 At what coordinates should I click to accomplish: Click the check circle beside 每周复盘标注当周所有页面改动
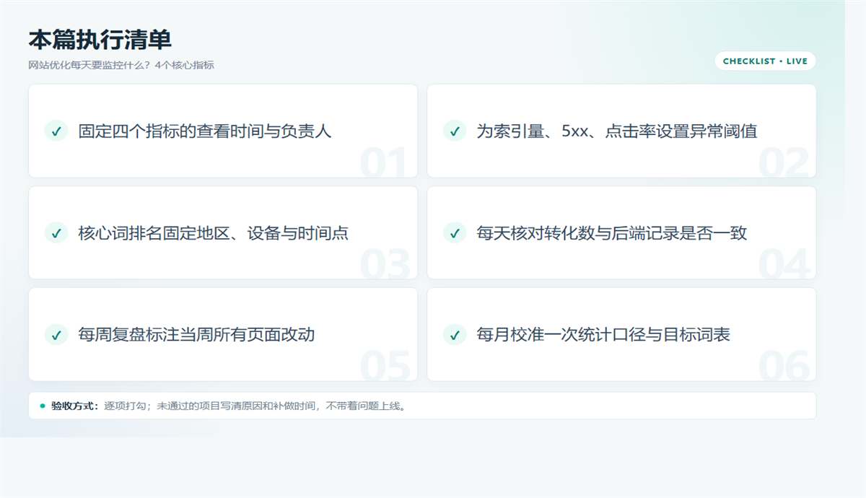(x=56, y=335)
